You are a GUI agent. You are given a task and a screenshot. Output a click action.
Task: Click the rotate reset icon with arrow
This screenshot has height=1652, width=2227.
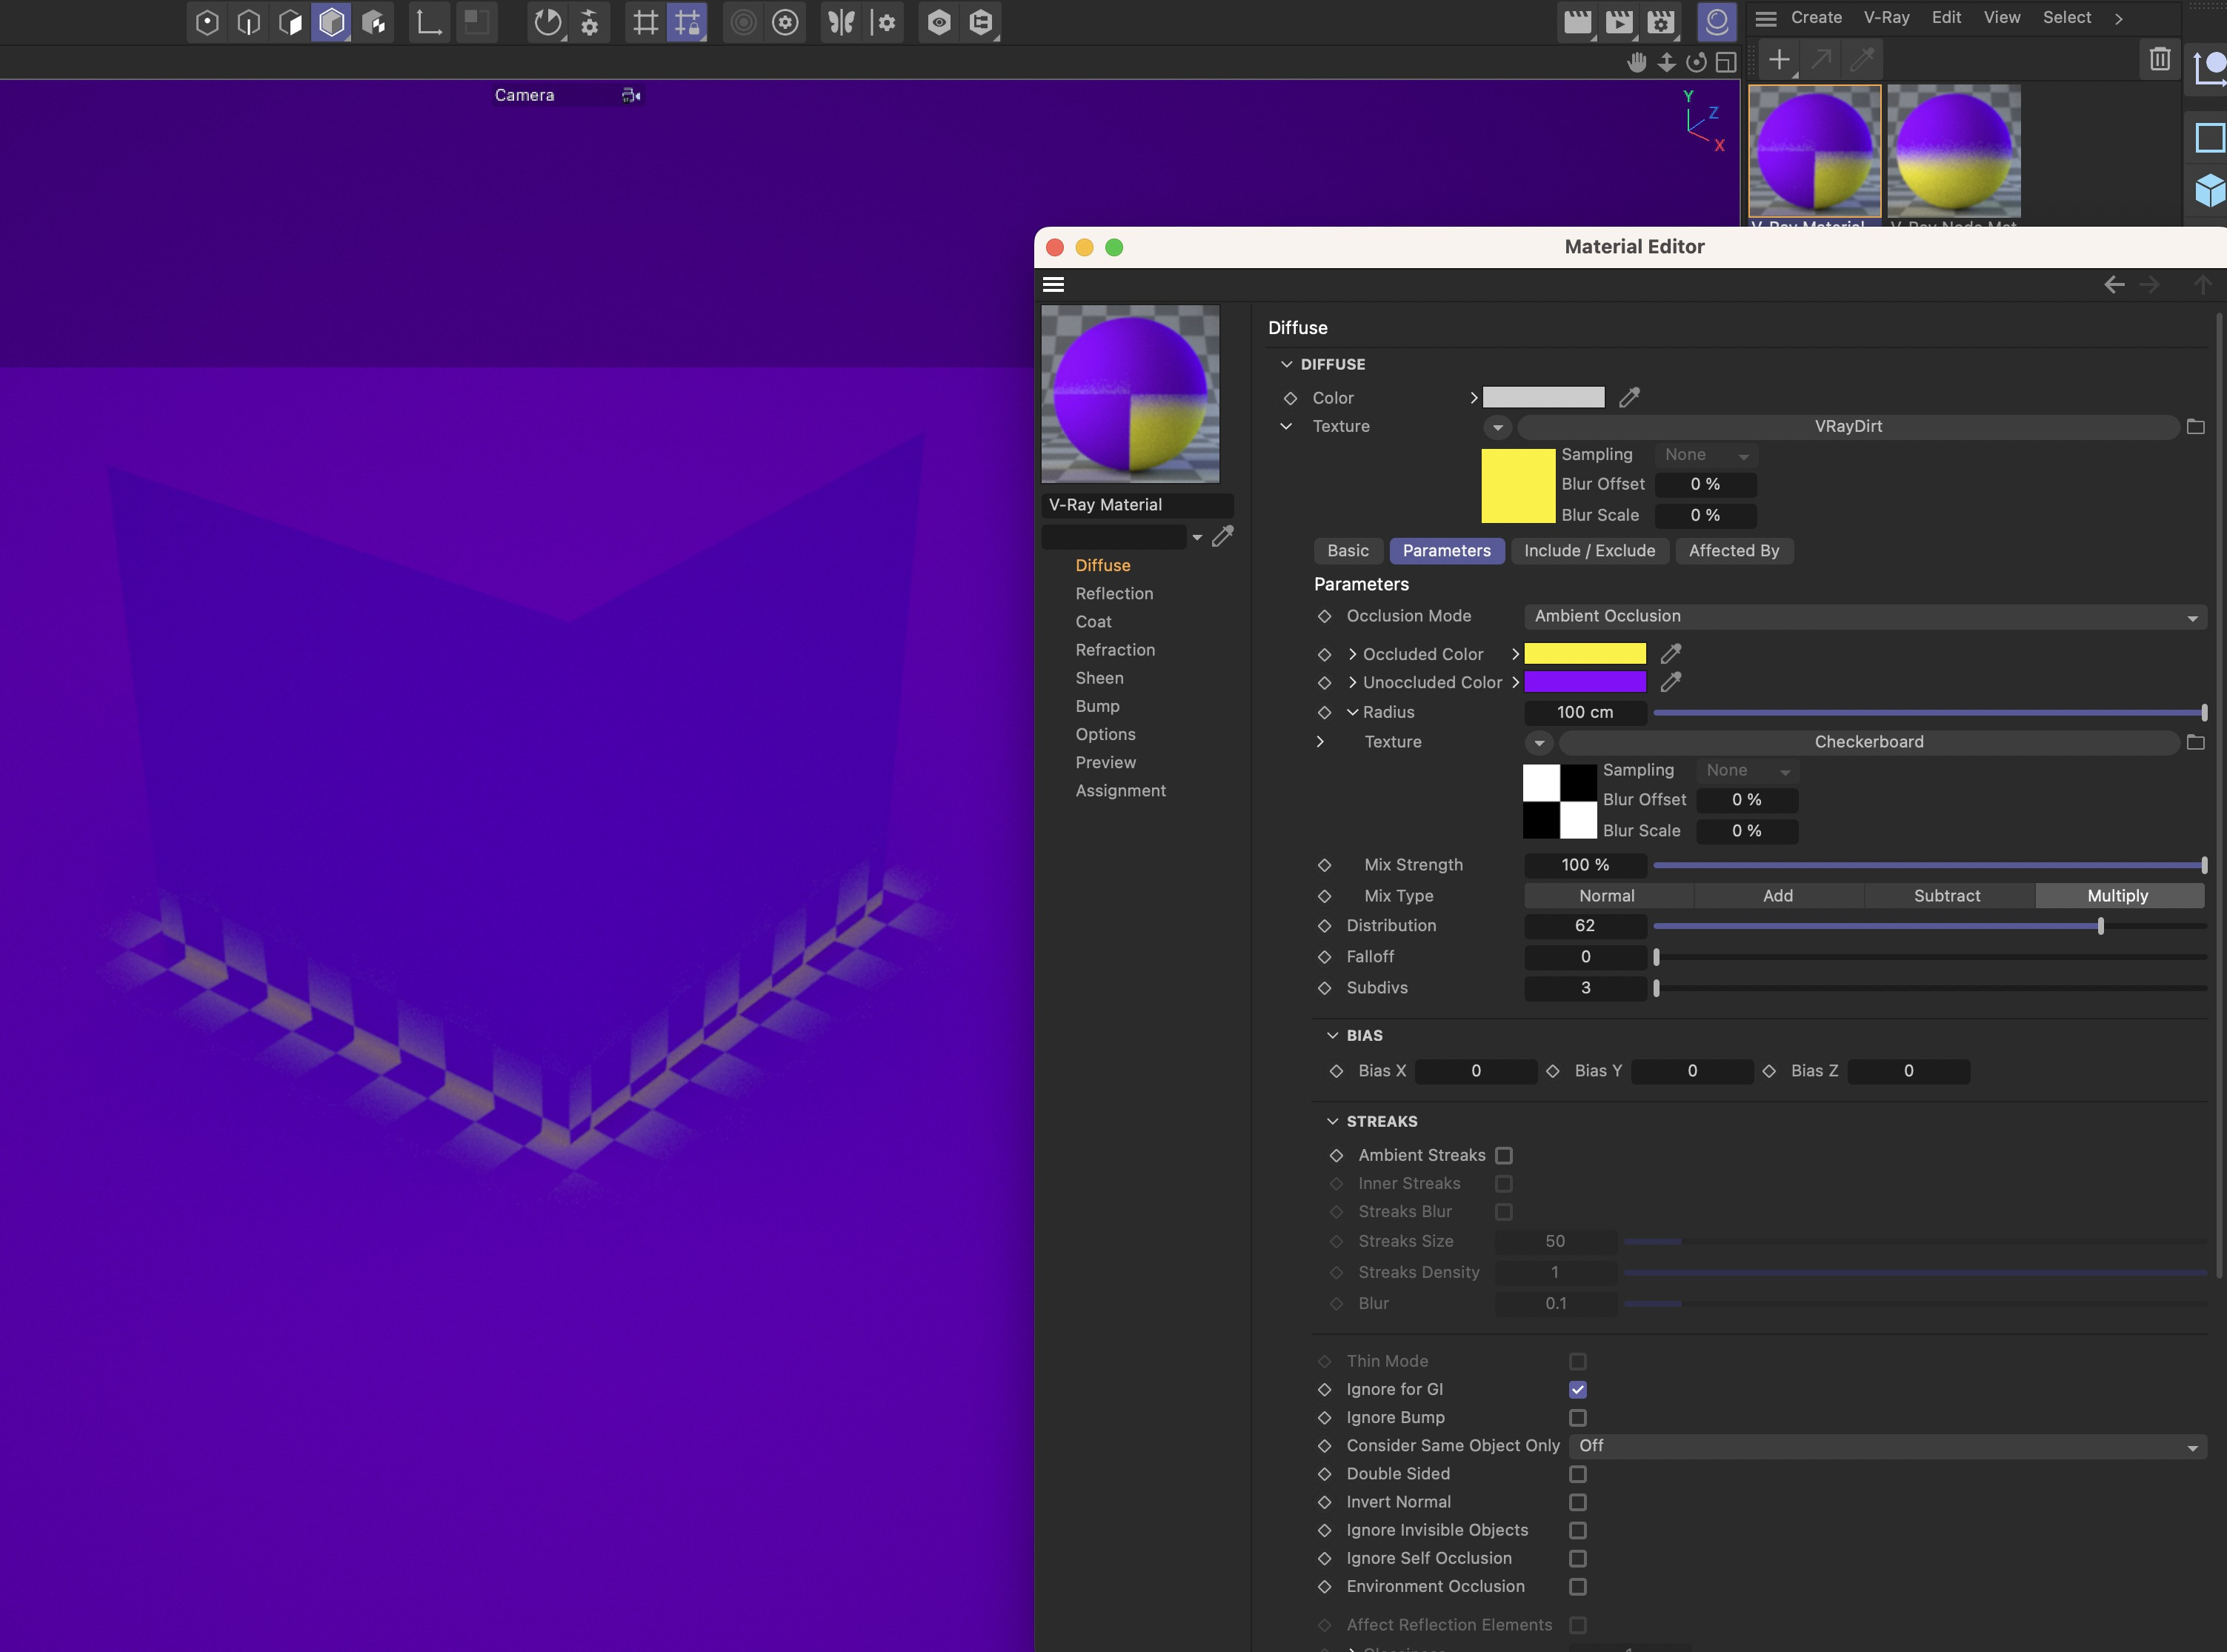tap(547, 22)
